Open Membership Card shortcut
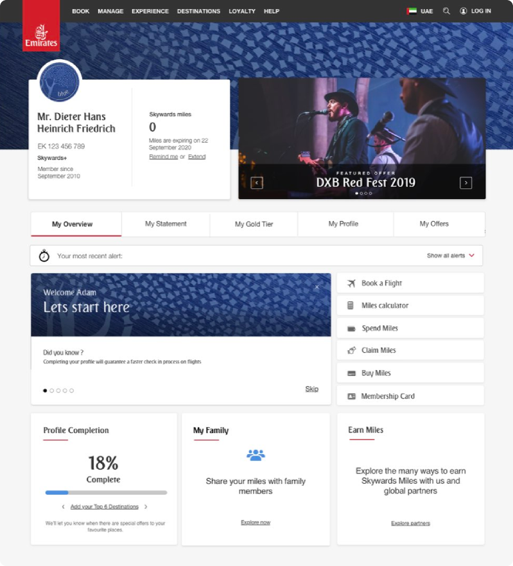Image resolution: width=513 pixels, height=566 pixels. click(x=410, y=396)
